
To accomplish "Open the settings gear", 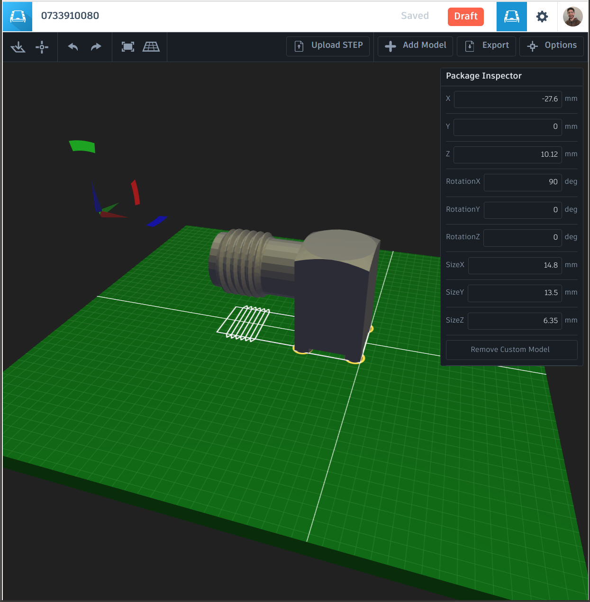I will [542, 16].
